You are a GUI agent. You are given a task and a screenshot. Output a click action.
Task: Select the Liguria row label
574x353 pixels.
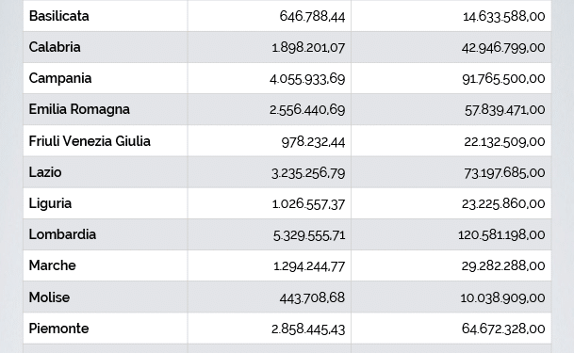click(50, 203)
